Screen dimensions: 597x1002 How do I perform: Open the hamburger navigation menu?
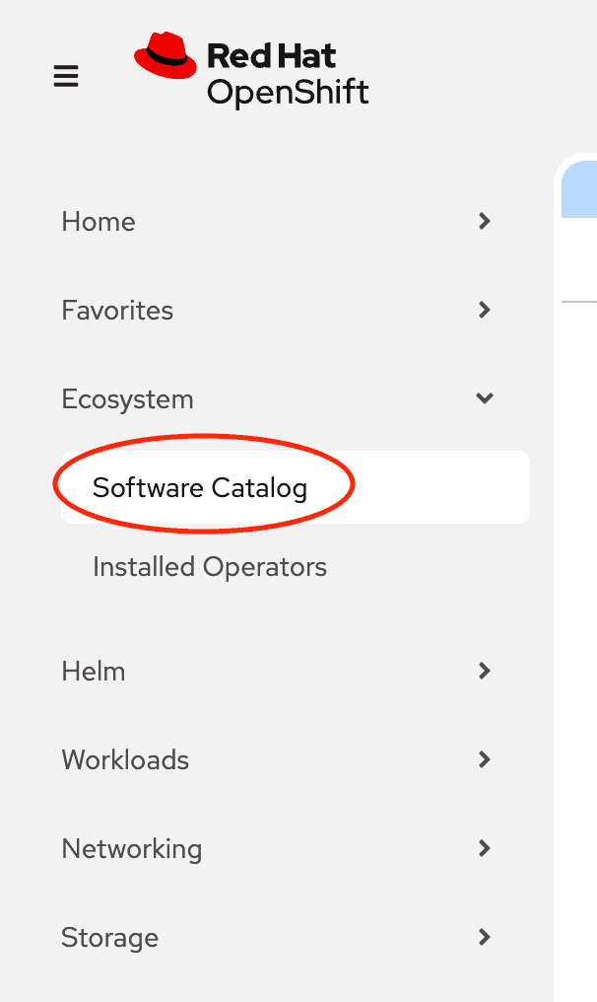click(65, 75)
